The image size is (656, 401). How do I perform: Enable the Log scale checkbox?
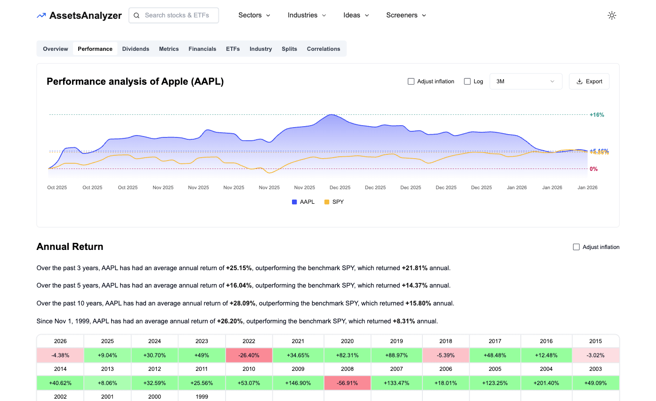point(467,81)
